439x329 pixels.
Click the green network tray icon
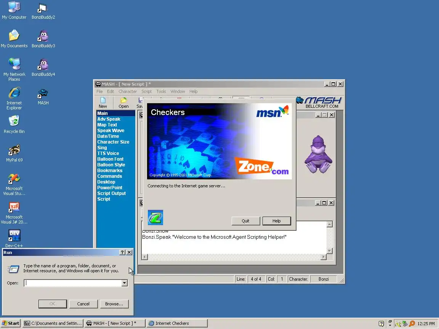coord(405,324)
